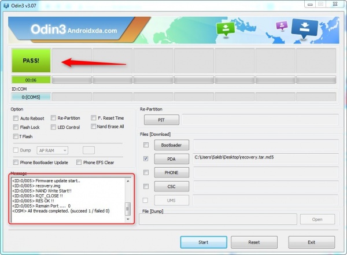Click the large blue download bubble in banner
Viewport: 347px width, 255px height.
(305, 28)
